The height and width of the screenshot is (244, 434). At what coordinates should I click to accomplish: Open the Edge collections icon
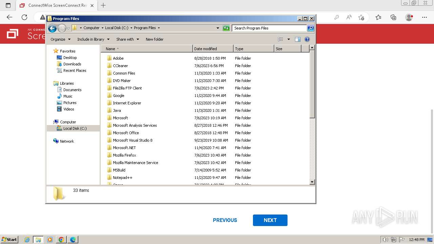pyautogui.click(x=393, y=17)
